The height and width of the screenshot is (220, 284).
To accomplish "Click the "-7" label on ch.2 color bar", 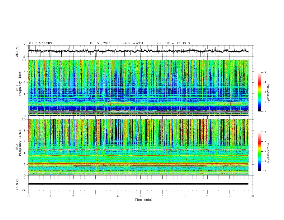I will pyautogui.click(x=265, y=171).
